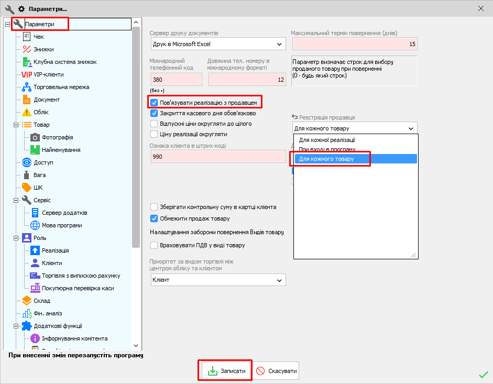This screenshot has width=493, height=384.
Task: Click the eye icon for Доступ
Action: (x=27, y=162)
